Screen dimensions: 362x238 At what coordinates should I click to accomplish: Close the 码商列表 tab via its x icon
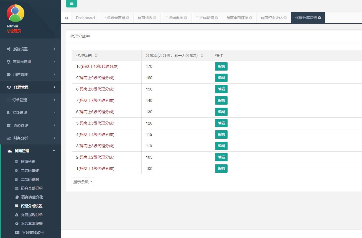pyautogui.click(x=155, y=18)
